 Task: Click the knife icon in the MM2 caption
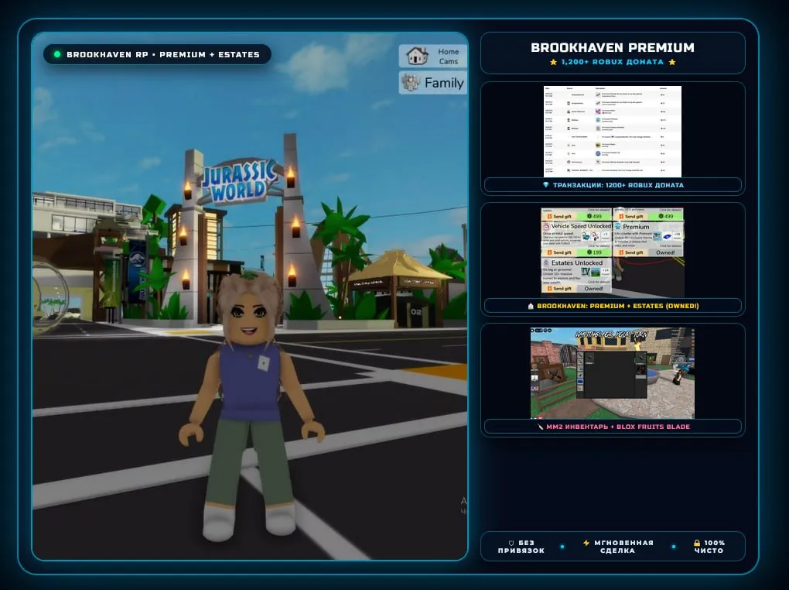pos(540,427)
